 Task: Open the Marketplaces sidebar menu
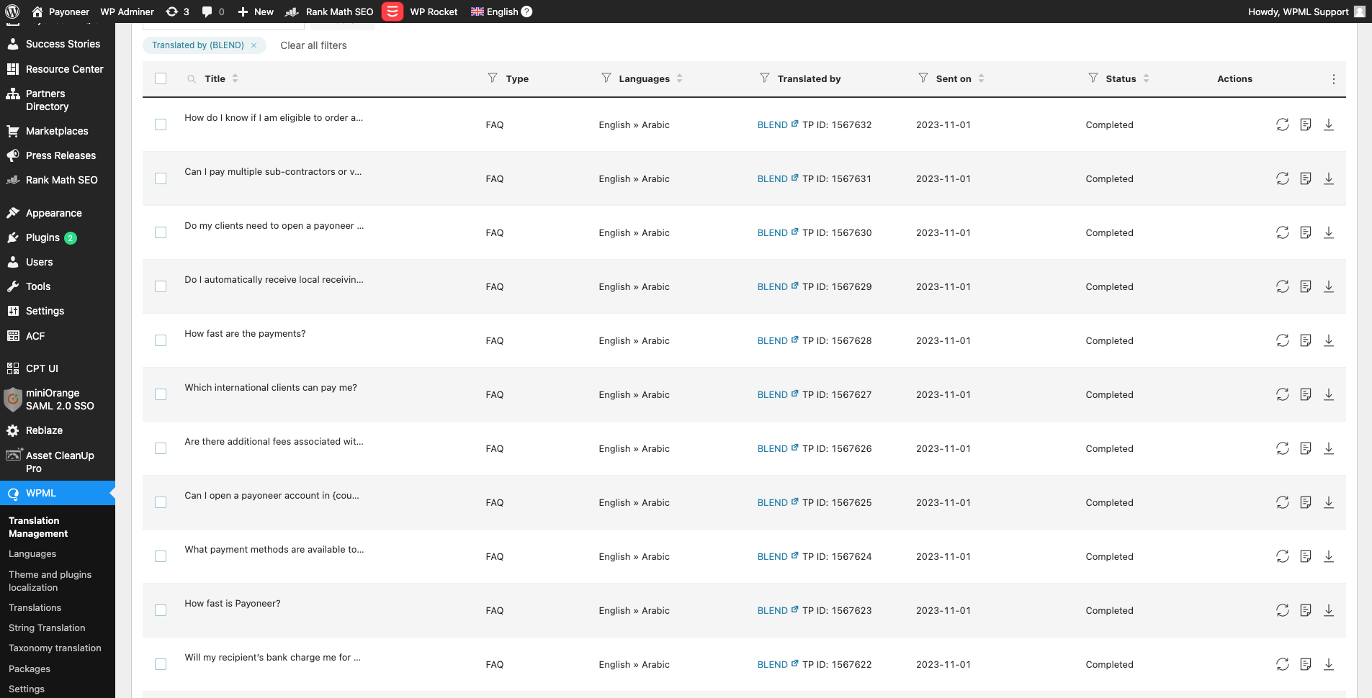pos(58,131)
